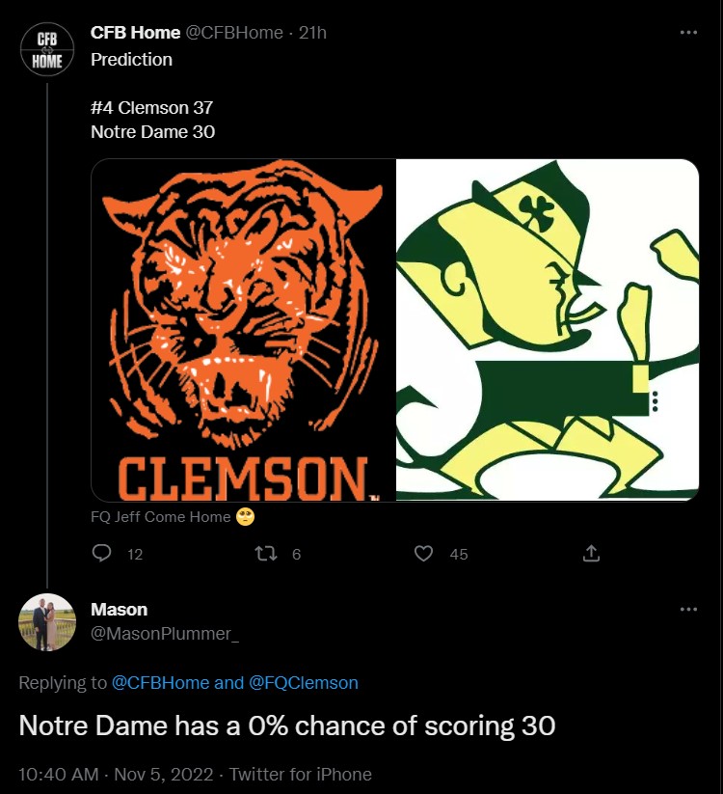View the Notre Dame leprechaun image
The height and width of the screenshot is (794, 723).
point(548,330)
